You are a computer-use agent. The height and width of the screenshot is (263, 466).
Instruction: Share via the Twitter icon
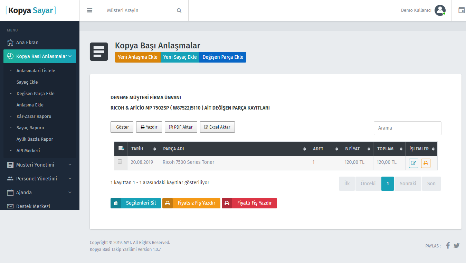(456, 245)
